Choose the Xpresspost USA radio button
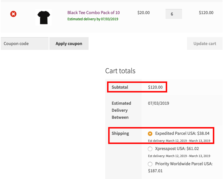 [x=150, y=149]
